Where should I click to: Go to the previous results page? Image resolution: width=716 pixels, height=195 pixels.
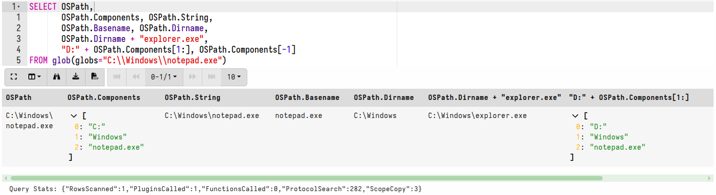coord(136,77)
